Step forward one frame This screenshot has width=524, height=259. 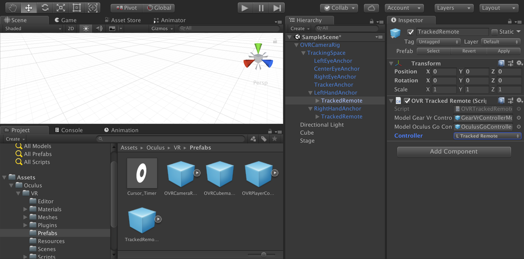(277, 8)
